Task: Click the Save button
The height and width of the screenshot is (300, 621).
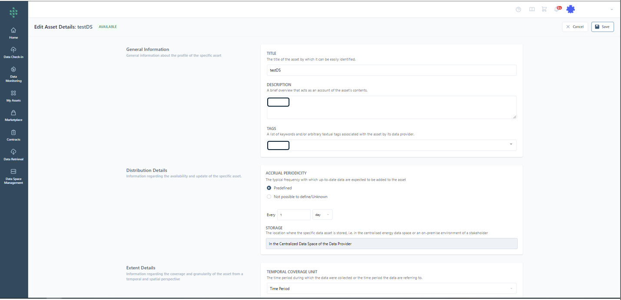Action: coord(602,27)
